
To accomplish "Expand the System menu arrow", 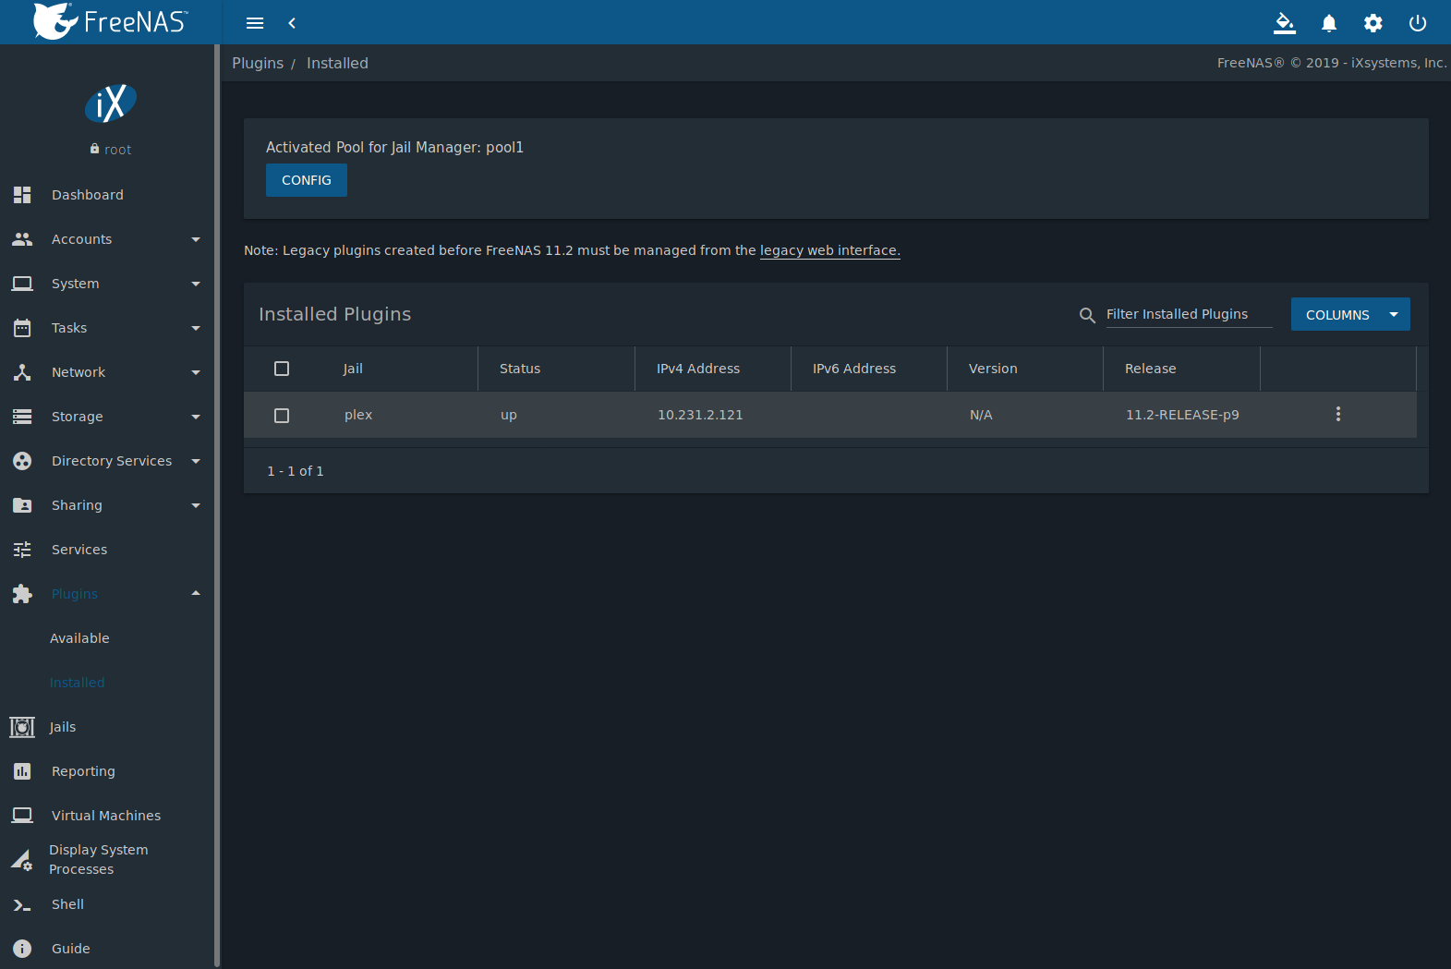I will point(196,284).
